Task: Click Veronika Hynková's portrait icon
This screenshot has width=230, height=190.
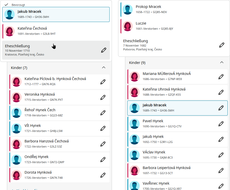Action: [16, 97]
